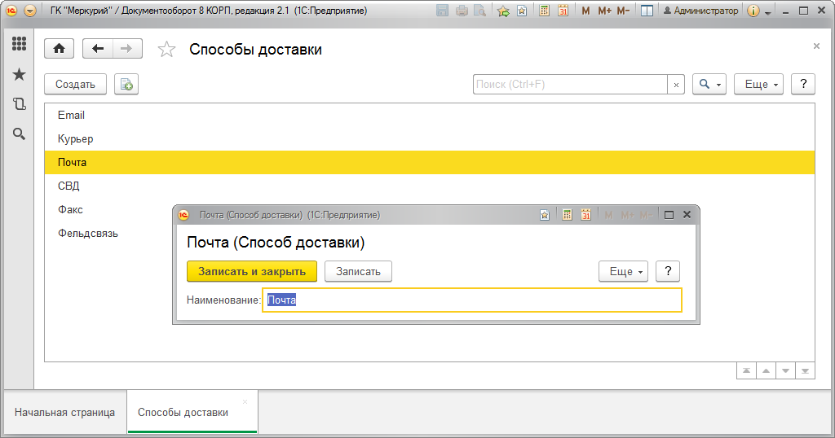This screenshot has width=835, height=438.
Task: Open help in the Почта dialog
Action: tap(668, 271)
